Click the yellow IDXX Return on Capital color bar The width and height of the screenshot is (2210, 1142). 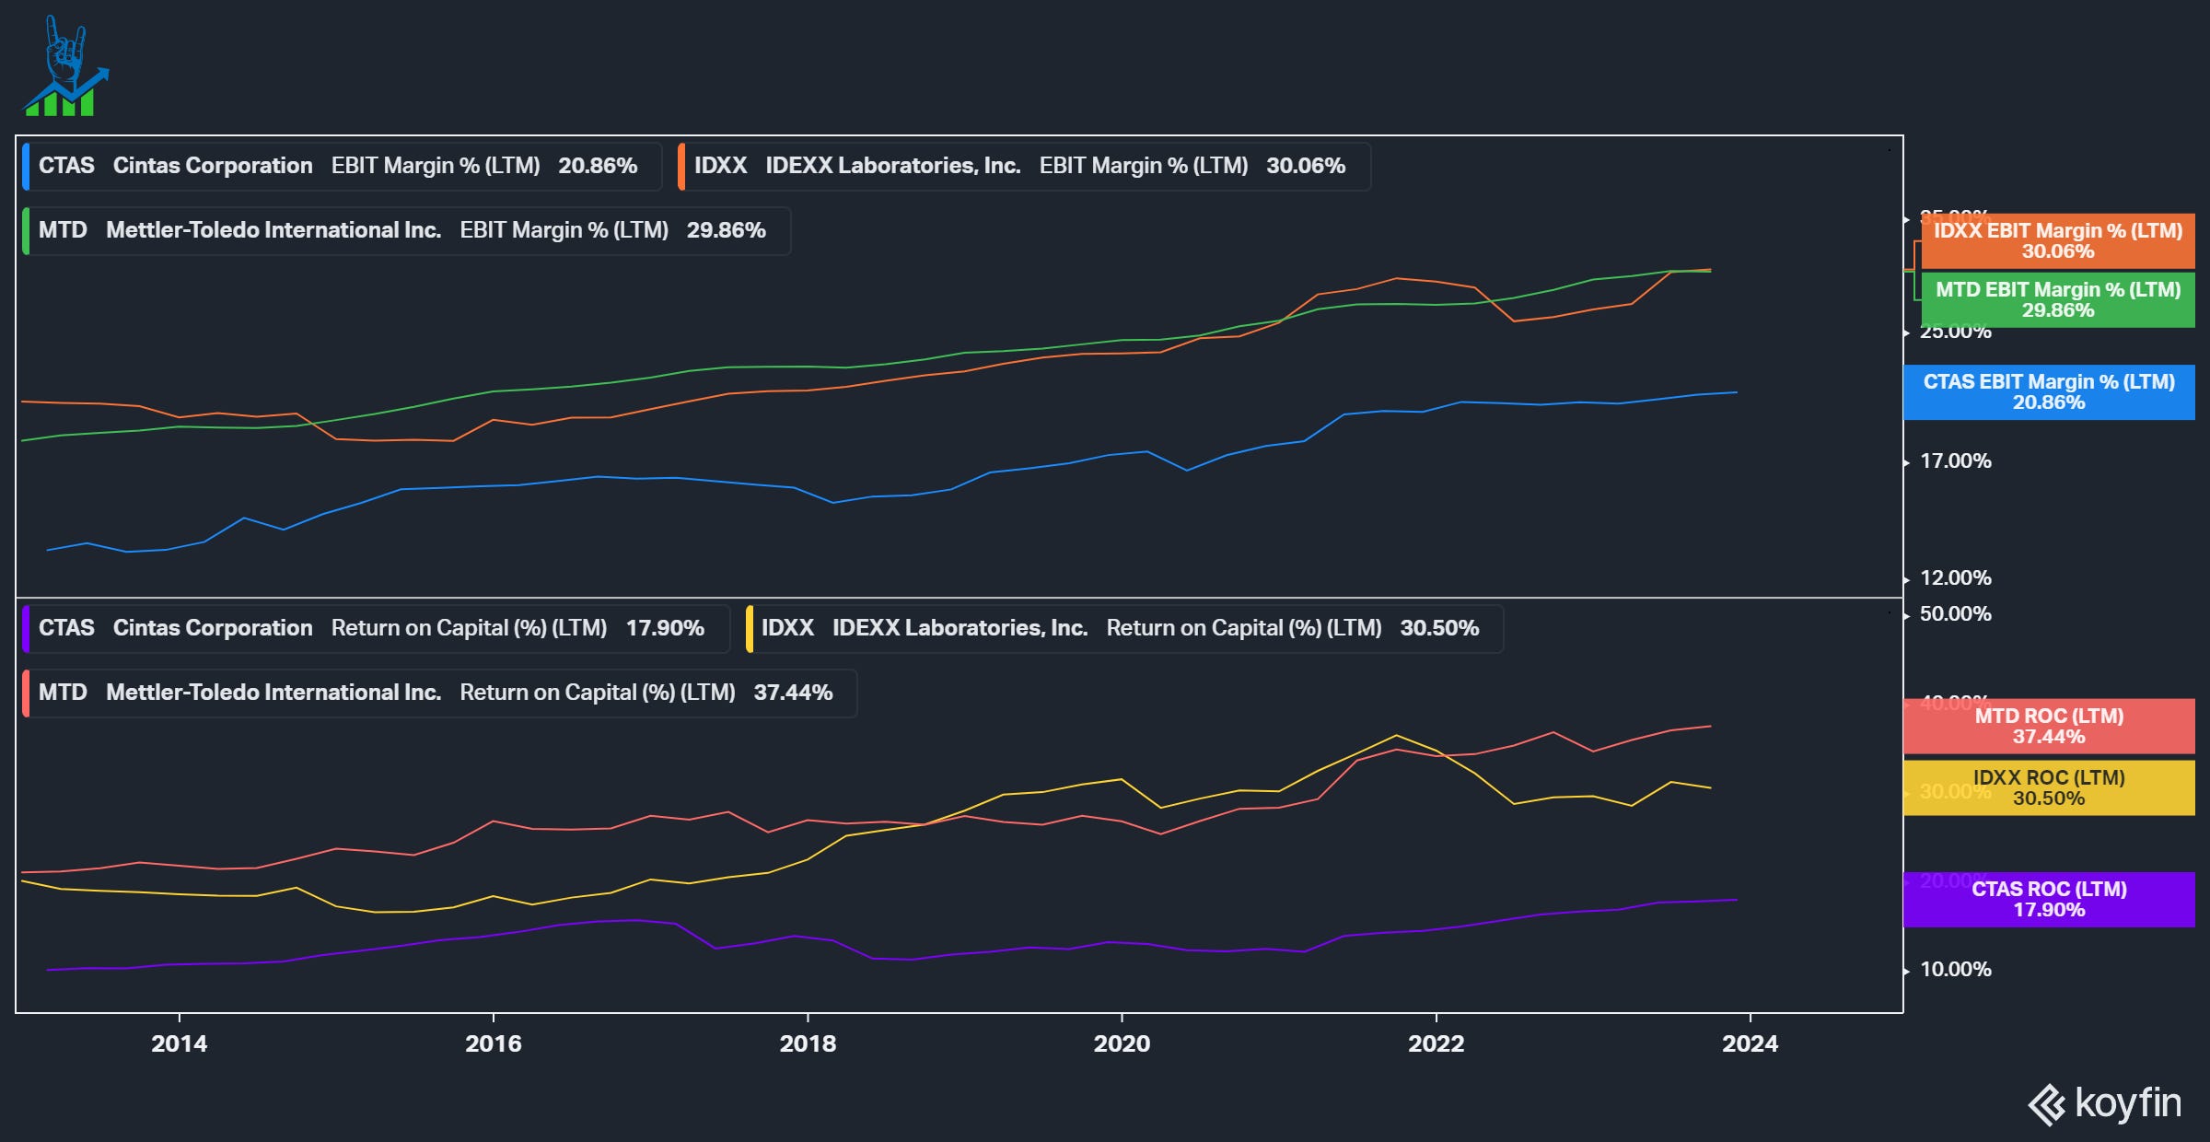(749, 629)
